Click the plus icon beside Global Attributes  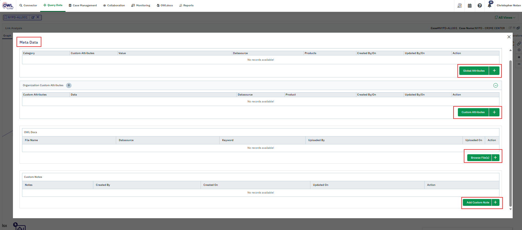click(494, 71)
